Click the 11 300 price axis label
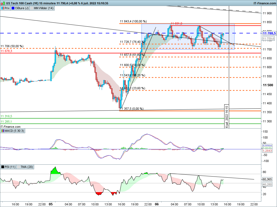Viewport: 277px width, 207px height. [x=267, y=121]
